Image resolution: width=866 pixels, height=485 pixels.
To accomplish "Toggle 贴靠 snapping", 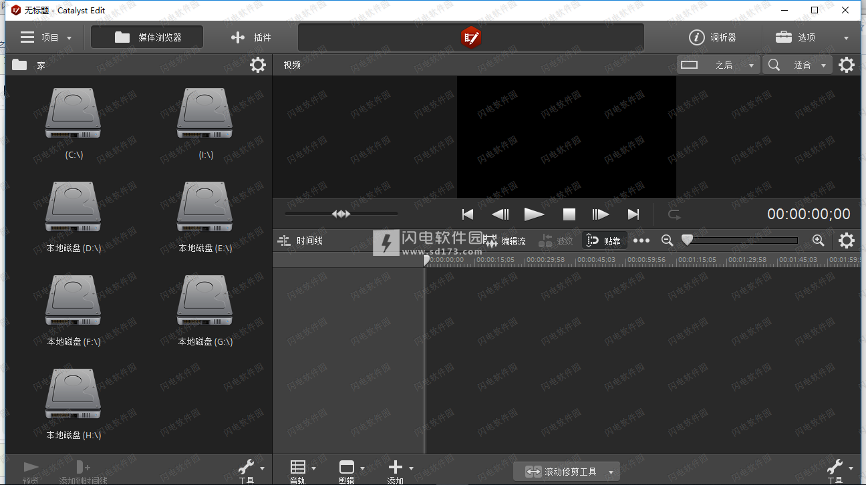I will coord(604,240).
